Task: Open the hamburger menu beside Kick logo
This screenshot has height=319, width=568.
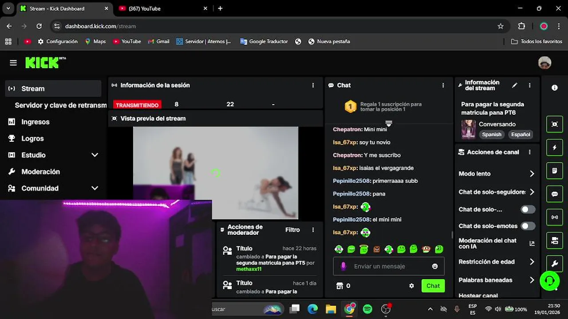Action: [x=13, y=63]
